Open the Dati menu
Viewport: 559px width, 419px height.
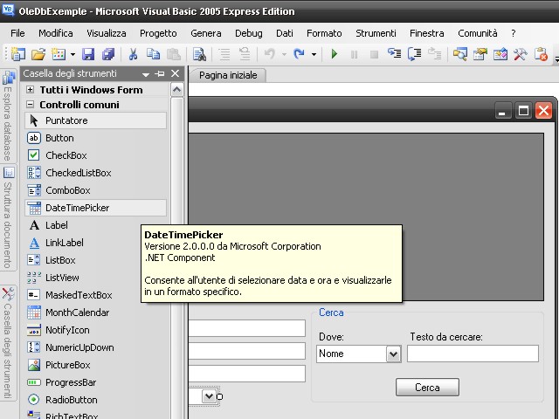(285, 33)
